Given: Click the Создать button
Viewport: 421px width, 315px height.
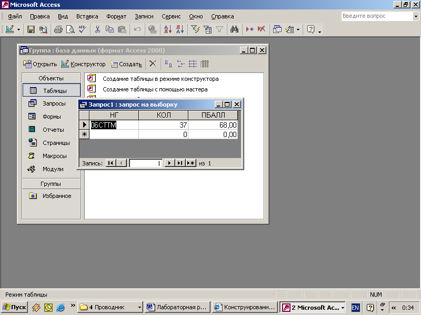Looking at the screenshot, I should pyautogui.click(x=126, y=64).
